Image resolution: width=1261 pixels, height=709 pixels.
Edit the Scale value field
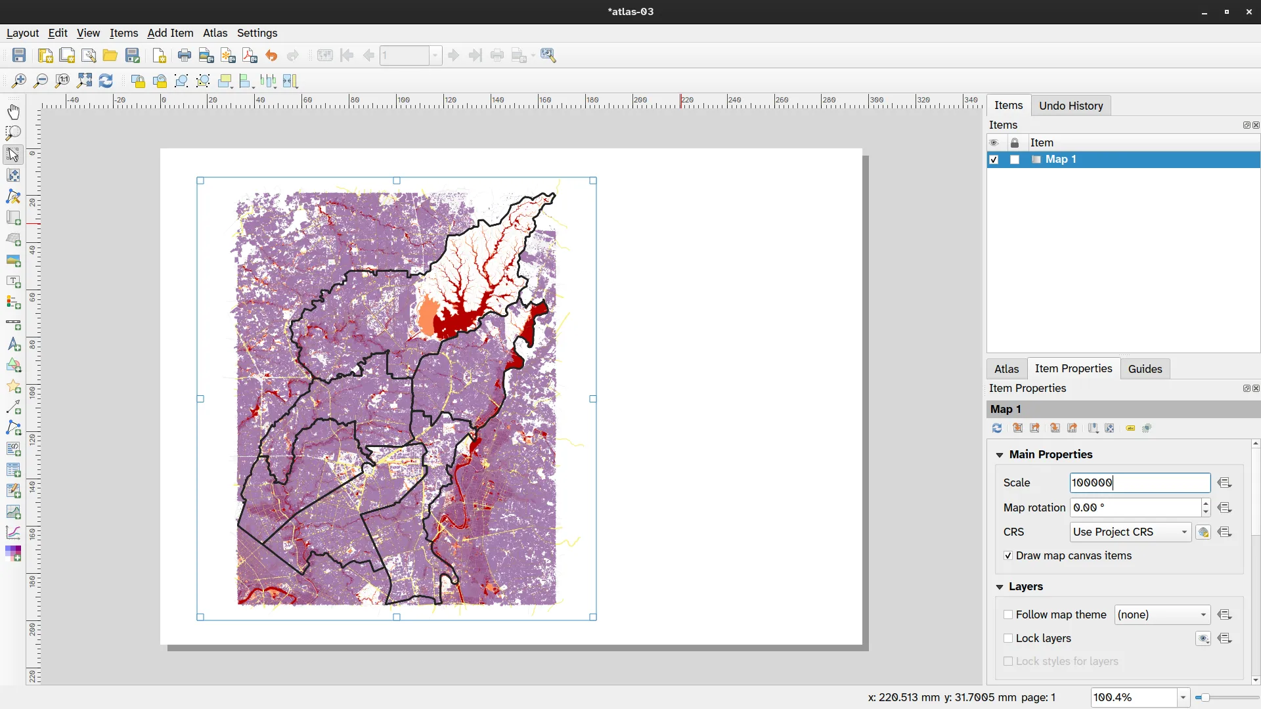[1139, 483]
